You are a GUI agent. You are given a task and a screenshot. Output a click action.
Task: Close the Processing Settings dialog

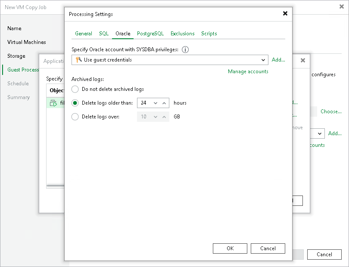click(285, 14)
